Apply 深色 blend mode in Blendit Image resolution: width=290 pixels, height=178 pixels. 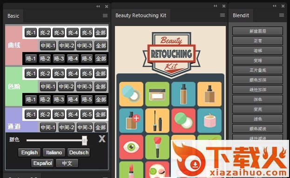(x=257, y=99)
